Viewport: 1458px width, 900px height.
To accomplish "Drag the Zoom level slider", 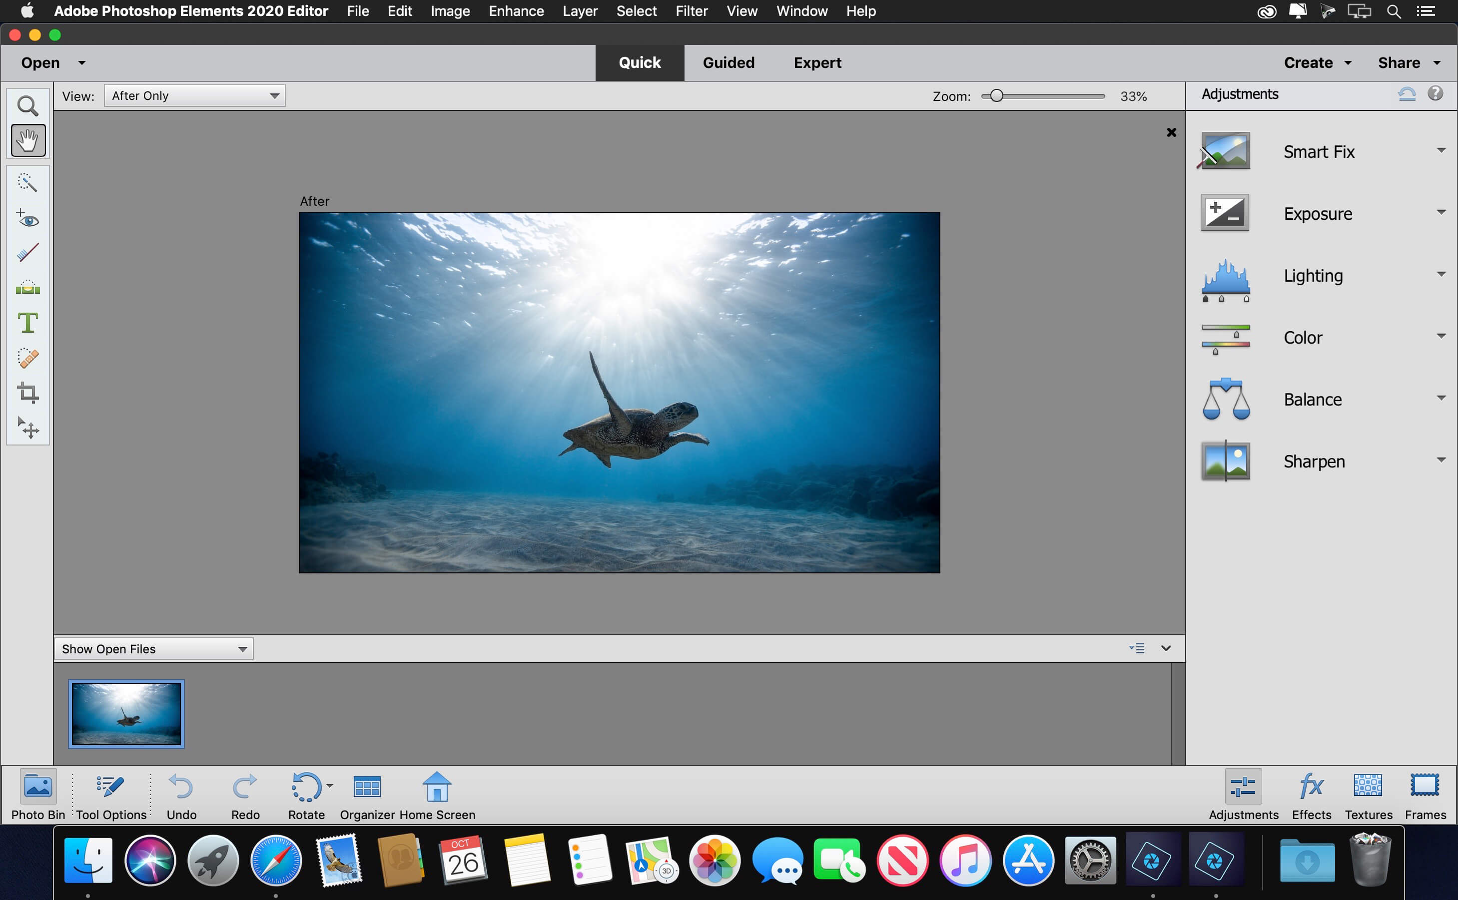I will 994,96.
